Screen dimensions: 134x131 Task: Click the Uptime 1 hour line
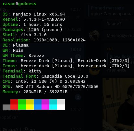click(x=32, y=25)
